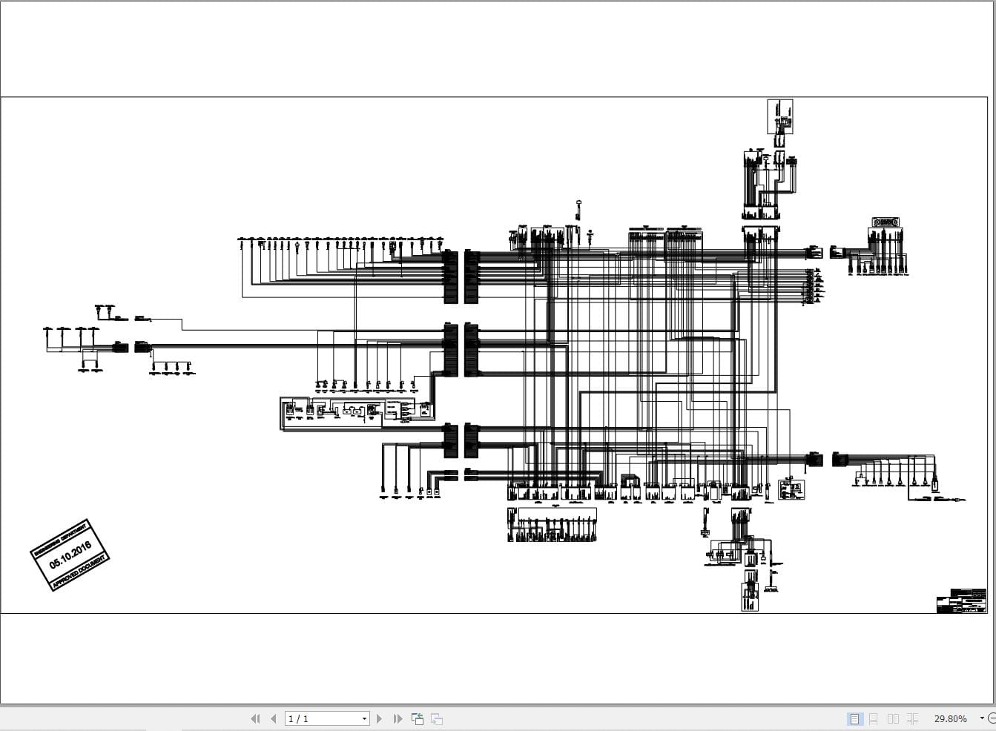Click the 29.80% zoom value
996x731 pixels.
[x=950, y=718]
